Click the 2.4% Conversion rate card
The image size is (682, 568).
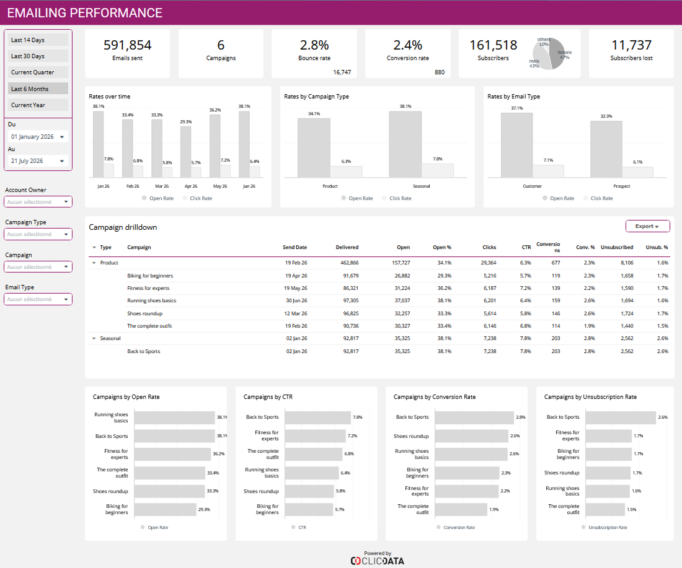click(x=408, y=53)
